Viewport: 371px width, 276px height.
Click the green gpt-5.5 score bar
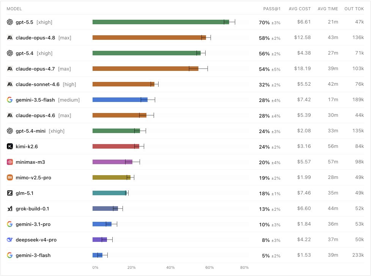[x=161, y=22]
